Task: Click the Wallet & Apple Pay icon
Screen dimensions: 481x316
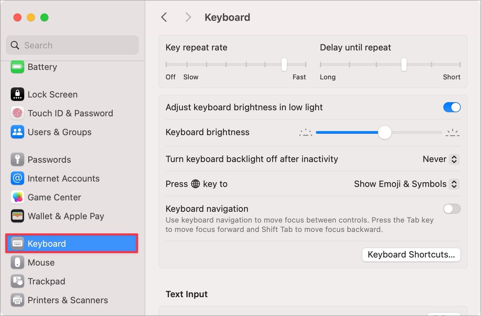Action: 17,216
